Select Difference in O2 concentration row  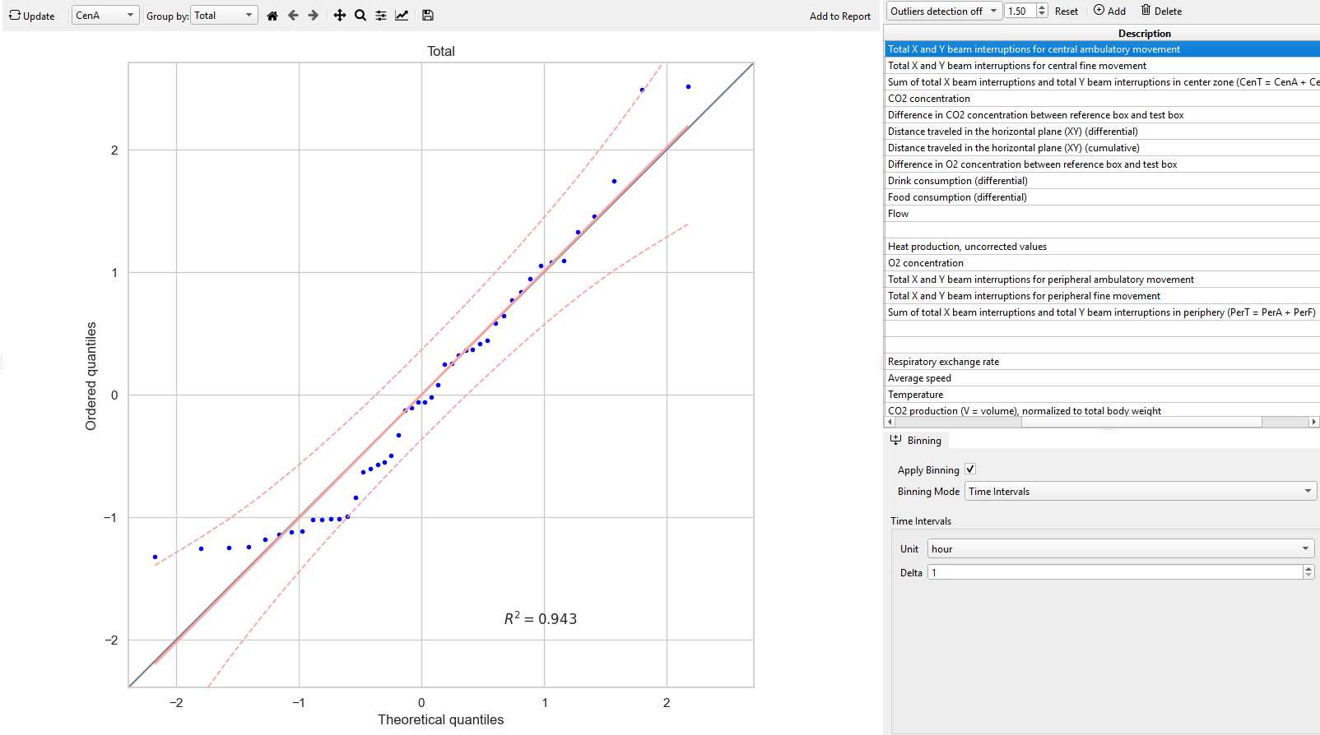click(1102, 164)
